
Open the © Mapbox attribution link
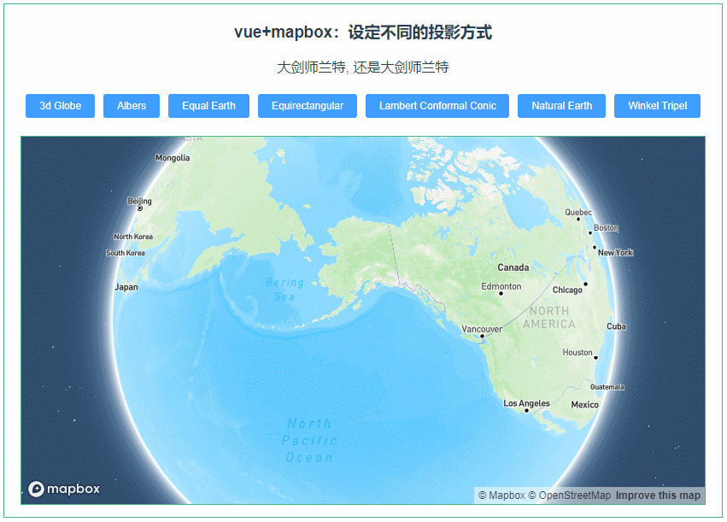point(501,496)
